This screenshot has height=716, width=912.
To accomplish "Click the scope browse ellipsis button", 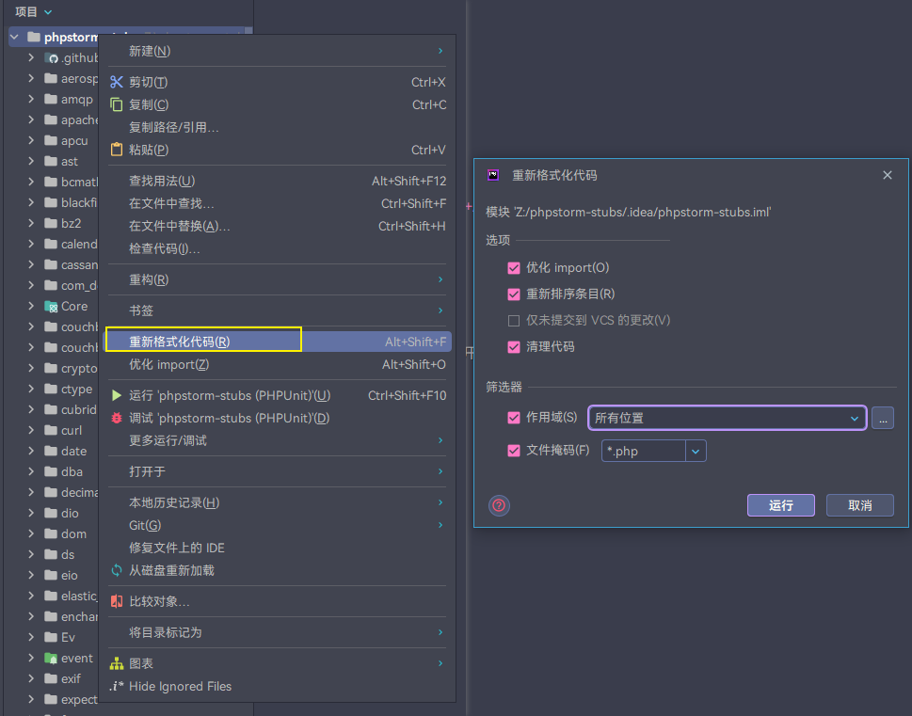I will click(x=882, y=418).
